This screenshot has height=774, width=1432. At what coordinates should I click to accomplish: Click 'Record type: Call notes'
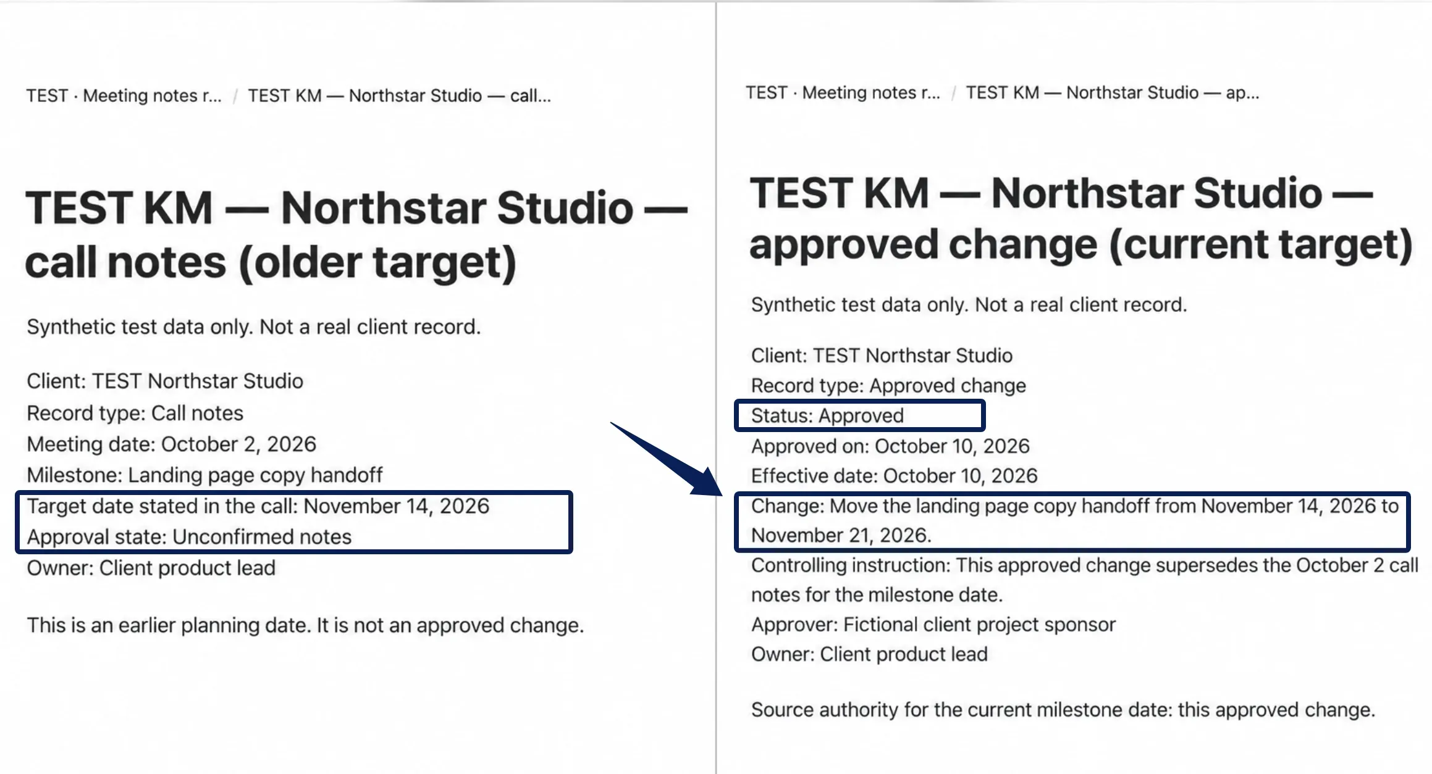(135, 413)
